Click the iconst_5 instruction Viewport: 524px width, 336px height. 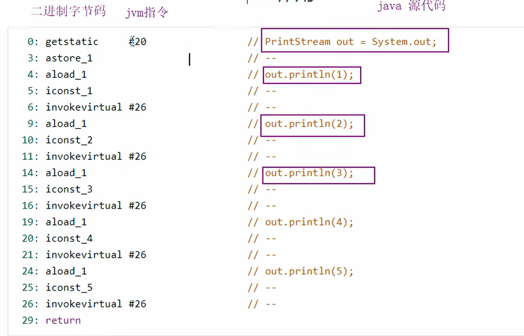[69, 288]
